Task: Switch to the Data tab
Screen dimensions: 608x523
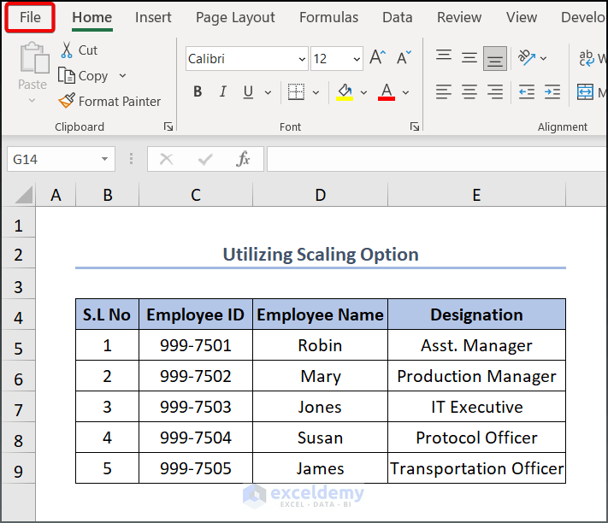Action: tap(398, 17)
